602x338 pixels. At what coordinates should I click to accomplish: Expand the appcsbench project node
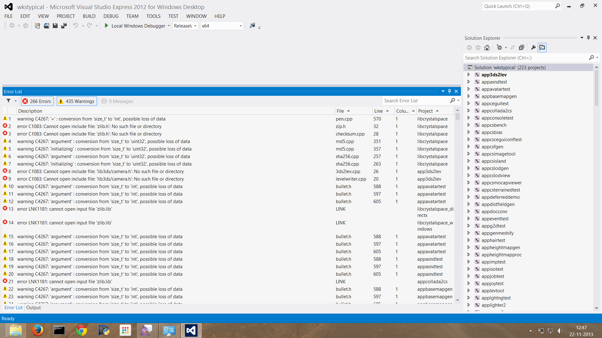[x=469, y=125]
